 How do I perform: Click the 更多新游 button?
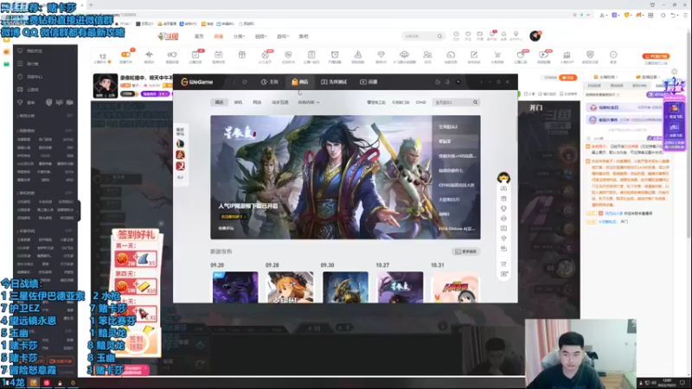466,252
